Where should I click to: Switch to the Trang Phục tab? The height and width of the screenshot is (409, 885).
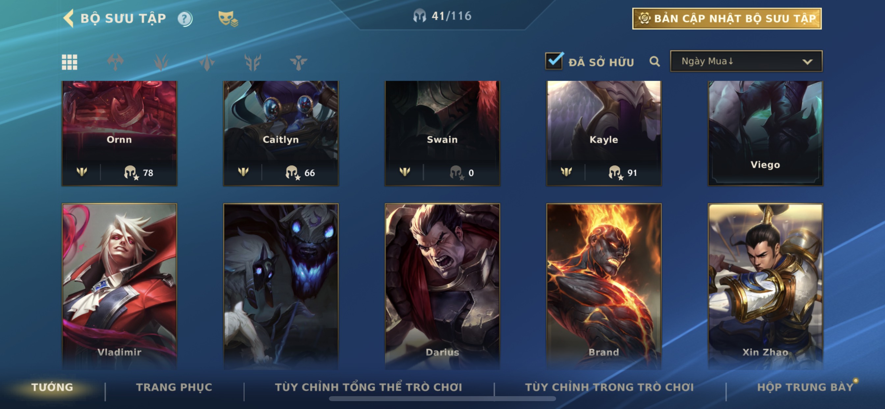click(174, 387)
